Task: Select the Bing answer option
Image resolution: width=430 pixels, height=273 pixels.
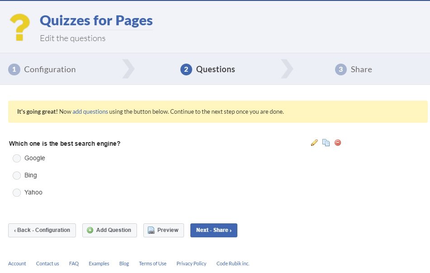Action: [17, 175]
